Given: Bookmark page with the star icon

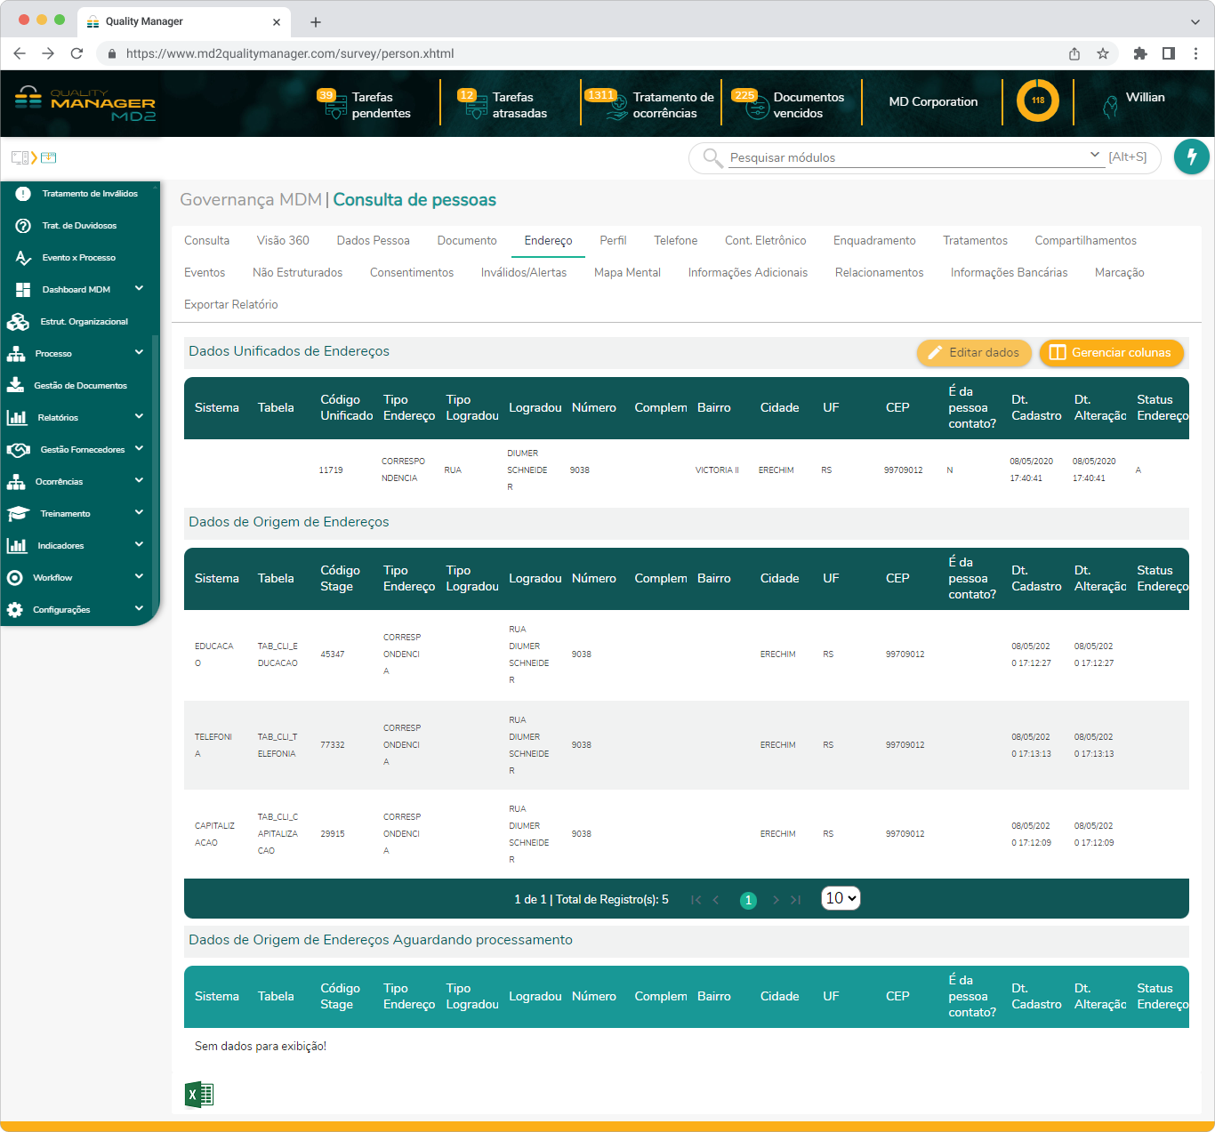Looking at the screenshot, I should coord(1103,53).
